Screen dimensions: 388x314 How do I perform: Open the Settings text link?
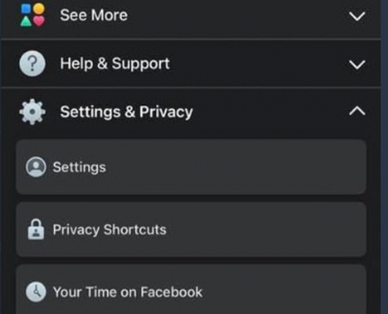coord(79,167)
